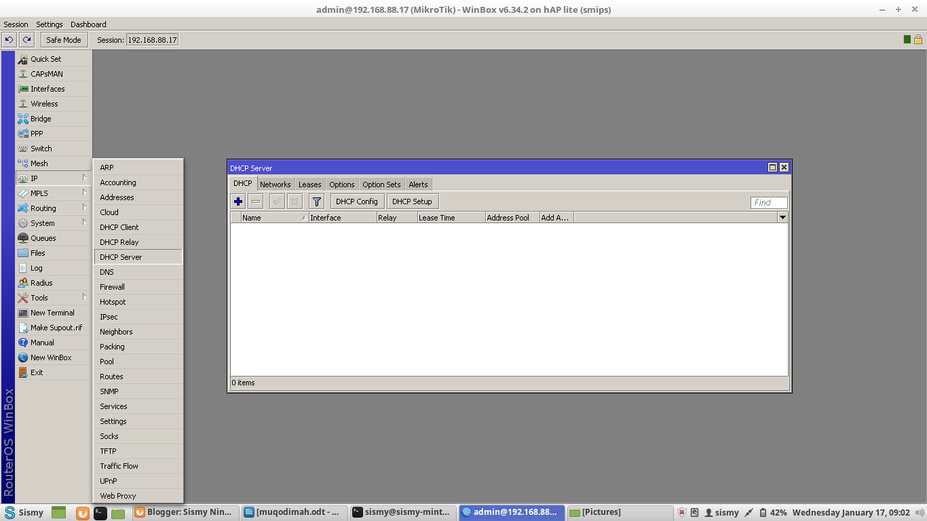The width and height of the screenshot is (927, 521).
Task: Click the disable X icon
Action: point(295,201)
